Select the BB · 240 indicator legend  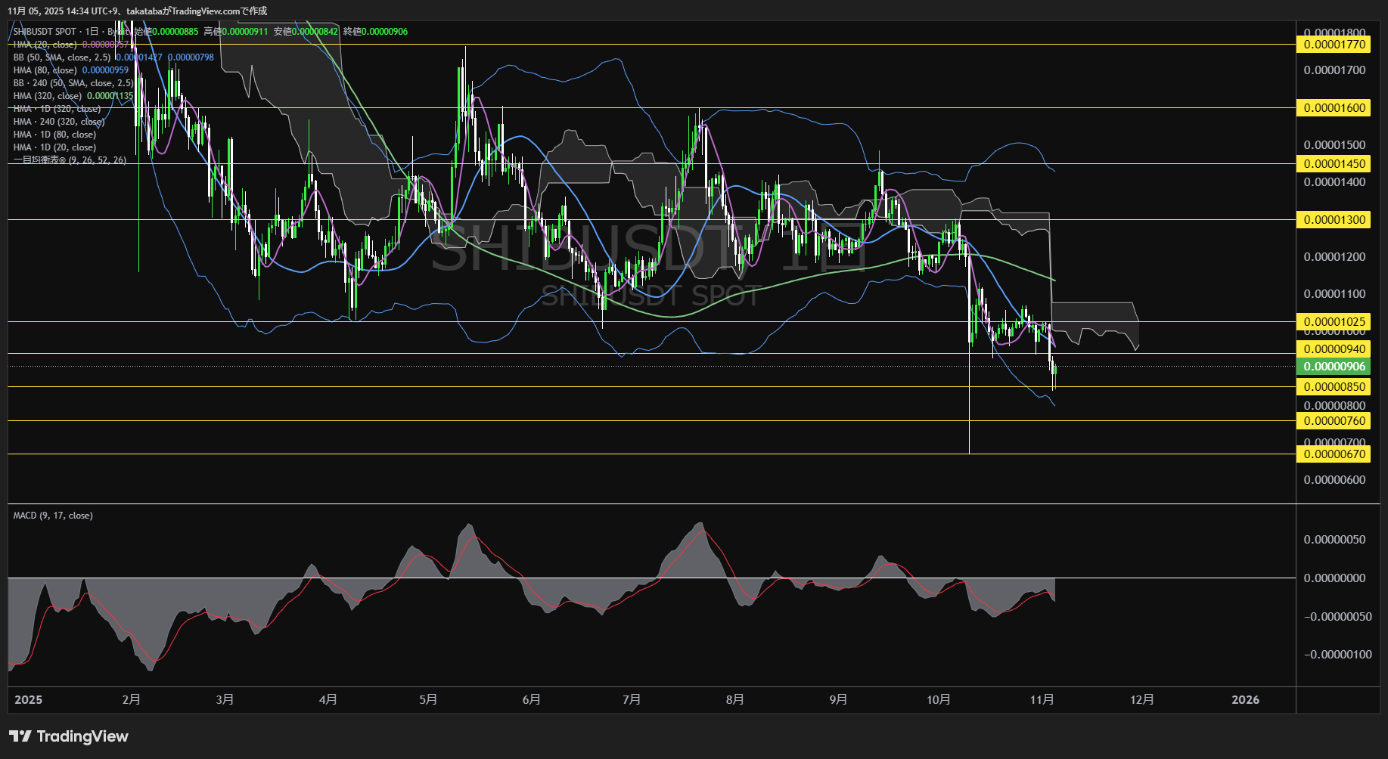73,83
